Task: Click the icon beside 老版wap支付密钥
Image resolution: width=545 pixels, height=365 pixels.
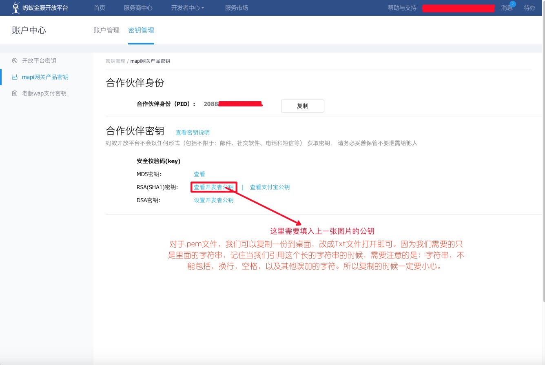Action: click(x=15, y=93)
